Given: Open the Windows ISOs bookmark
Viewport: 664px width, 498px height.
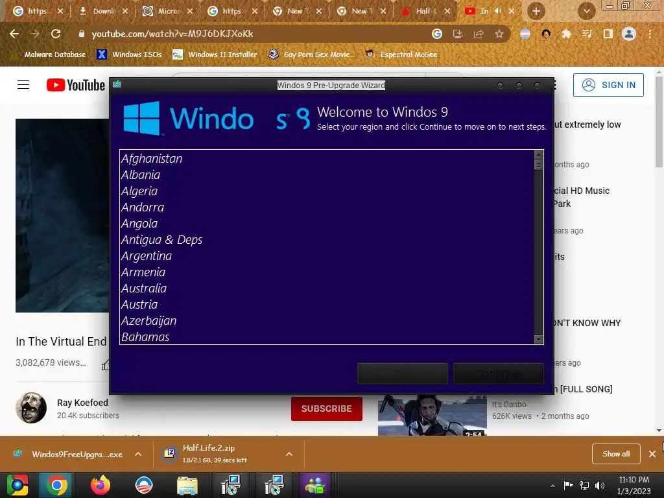Looking at the screenshot, I should [129, 54].
